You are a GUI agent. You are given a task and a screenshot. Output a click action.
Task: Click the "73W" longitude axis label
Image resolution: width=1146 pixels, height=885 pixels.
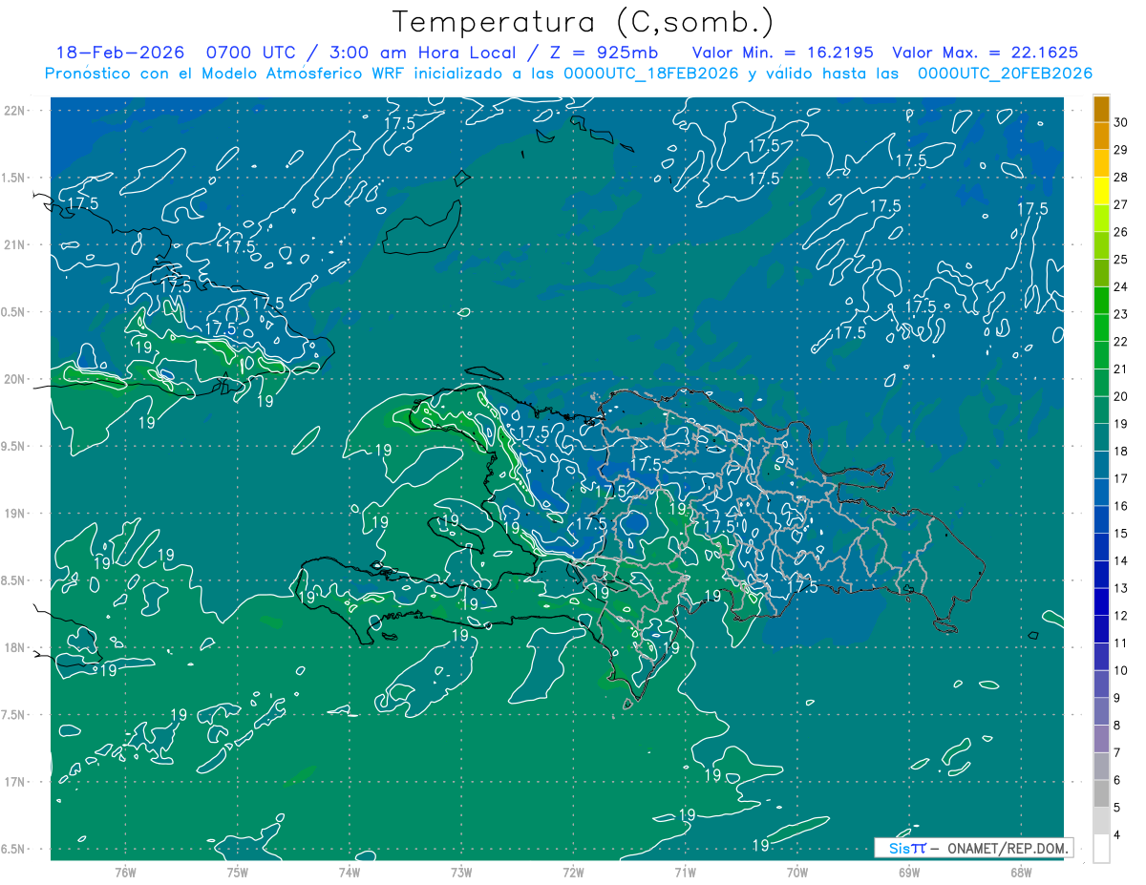point(461,872)
